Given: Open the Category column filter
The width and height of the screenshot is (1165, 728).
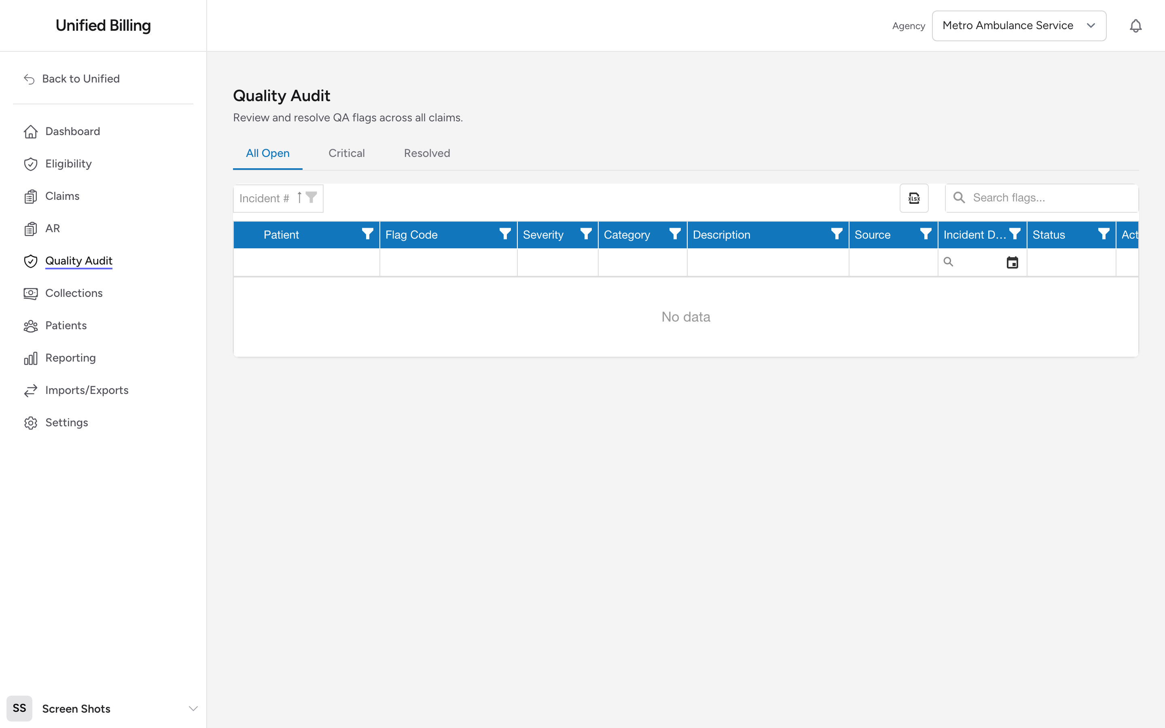Looking at the screenshot, I should [675, 234].
